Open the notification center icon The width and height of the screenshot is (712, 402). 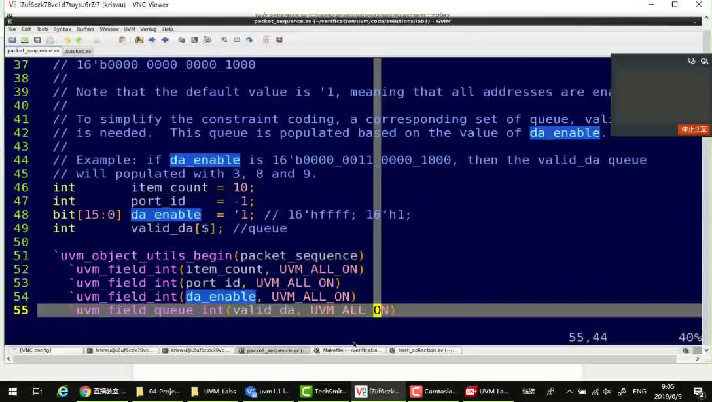coord(699,391)
